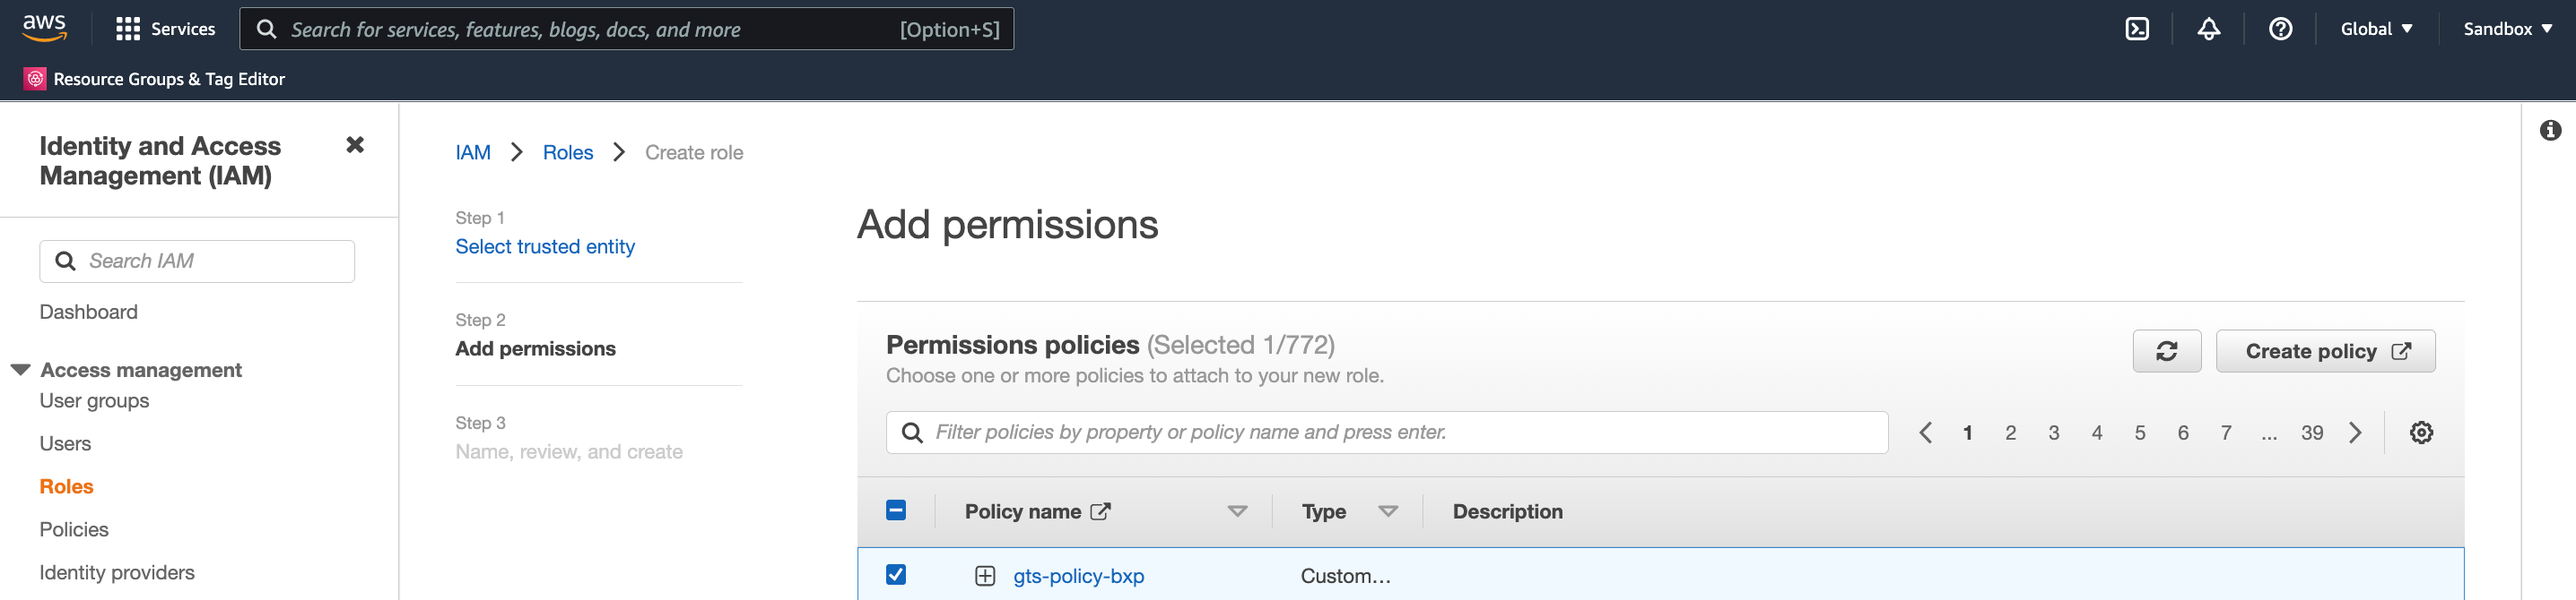This screenshot has width=2576, height=600.
Task: Click the Create policy button
Action: pyautogui.click(x=2326, y=351)
